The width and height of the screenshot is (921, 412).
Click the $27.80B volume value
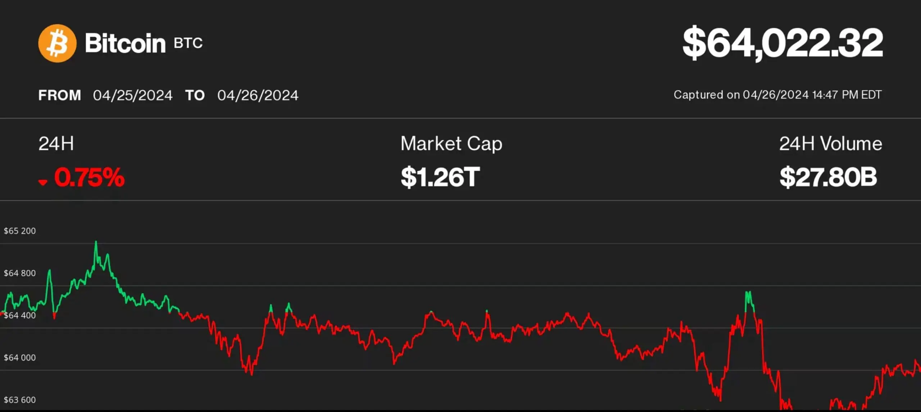828,177
